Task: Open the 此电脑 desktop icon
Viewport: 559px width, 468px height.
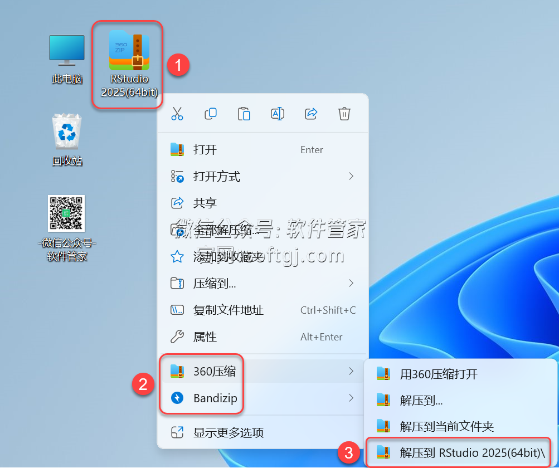Action: tap(67, 59)
